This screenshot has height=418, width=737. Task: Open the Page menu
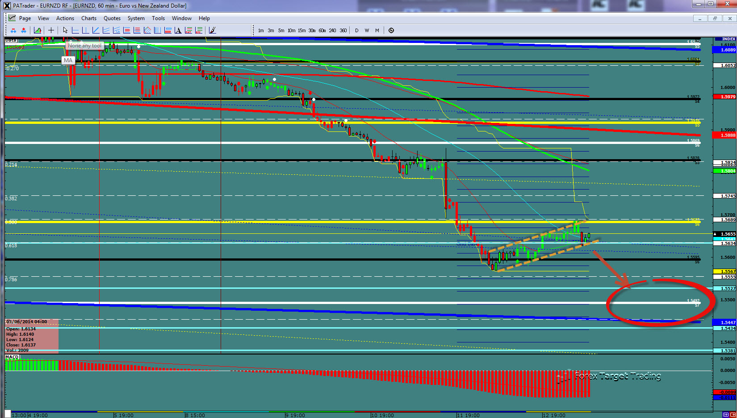click(25, 18)
